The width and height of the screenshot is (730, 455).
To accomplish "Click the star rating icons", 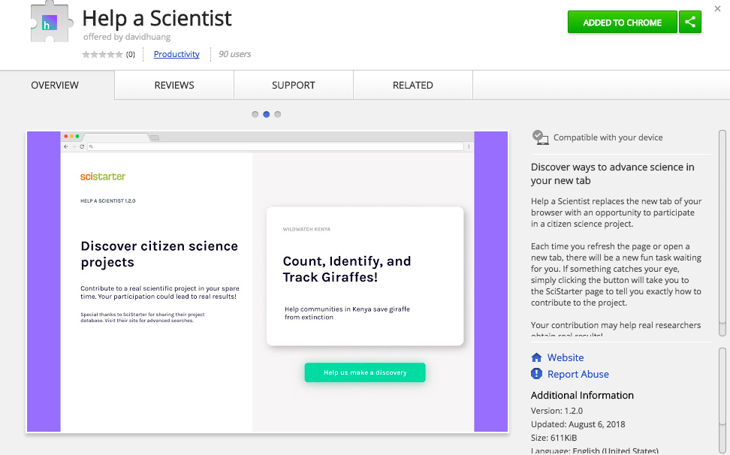I will point(102,54).
